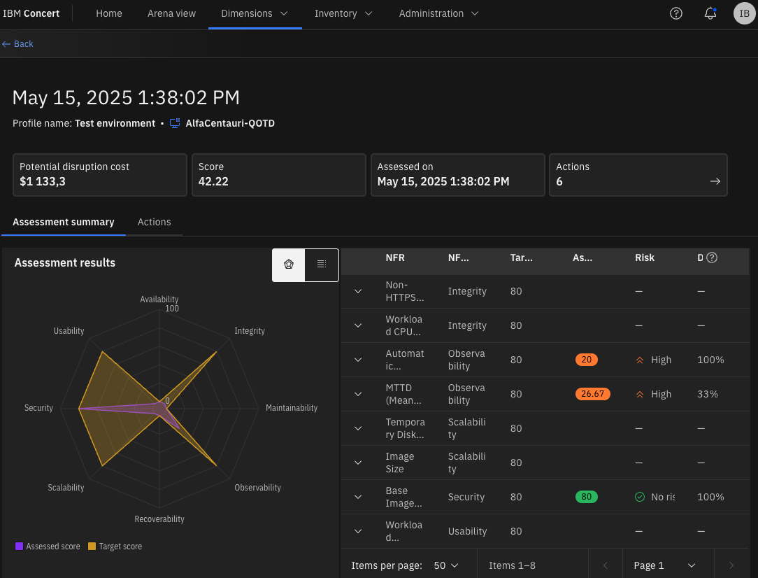Viewport: 758px width, 578px height.
Task: Click the Assessment results heading
Action: (x=65, y=262)
